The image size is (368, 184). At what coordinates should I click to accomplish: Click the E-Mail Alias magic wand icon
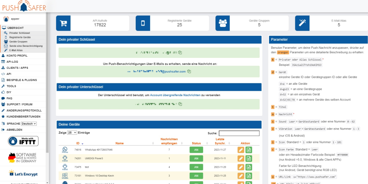tap(303, 23)
